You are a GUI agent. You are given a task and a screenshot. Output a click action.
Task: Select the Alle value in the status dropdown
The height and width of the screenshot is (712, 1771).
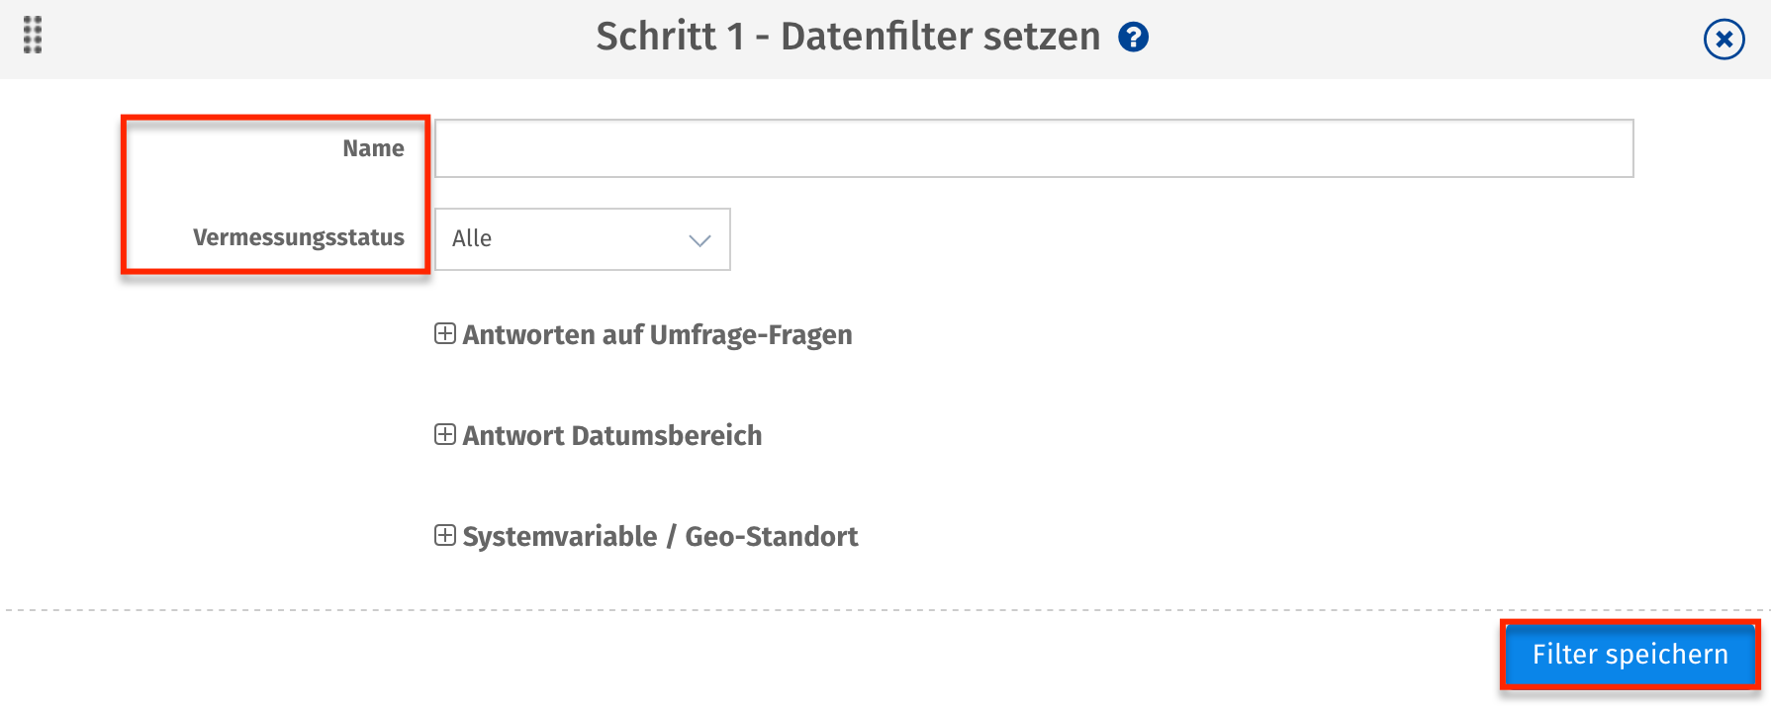pos(472,238)
